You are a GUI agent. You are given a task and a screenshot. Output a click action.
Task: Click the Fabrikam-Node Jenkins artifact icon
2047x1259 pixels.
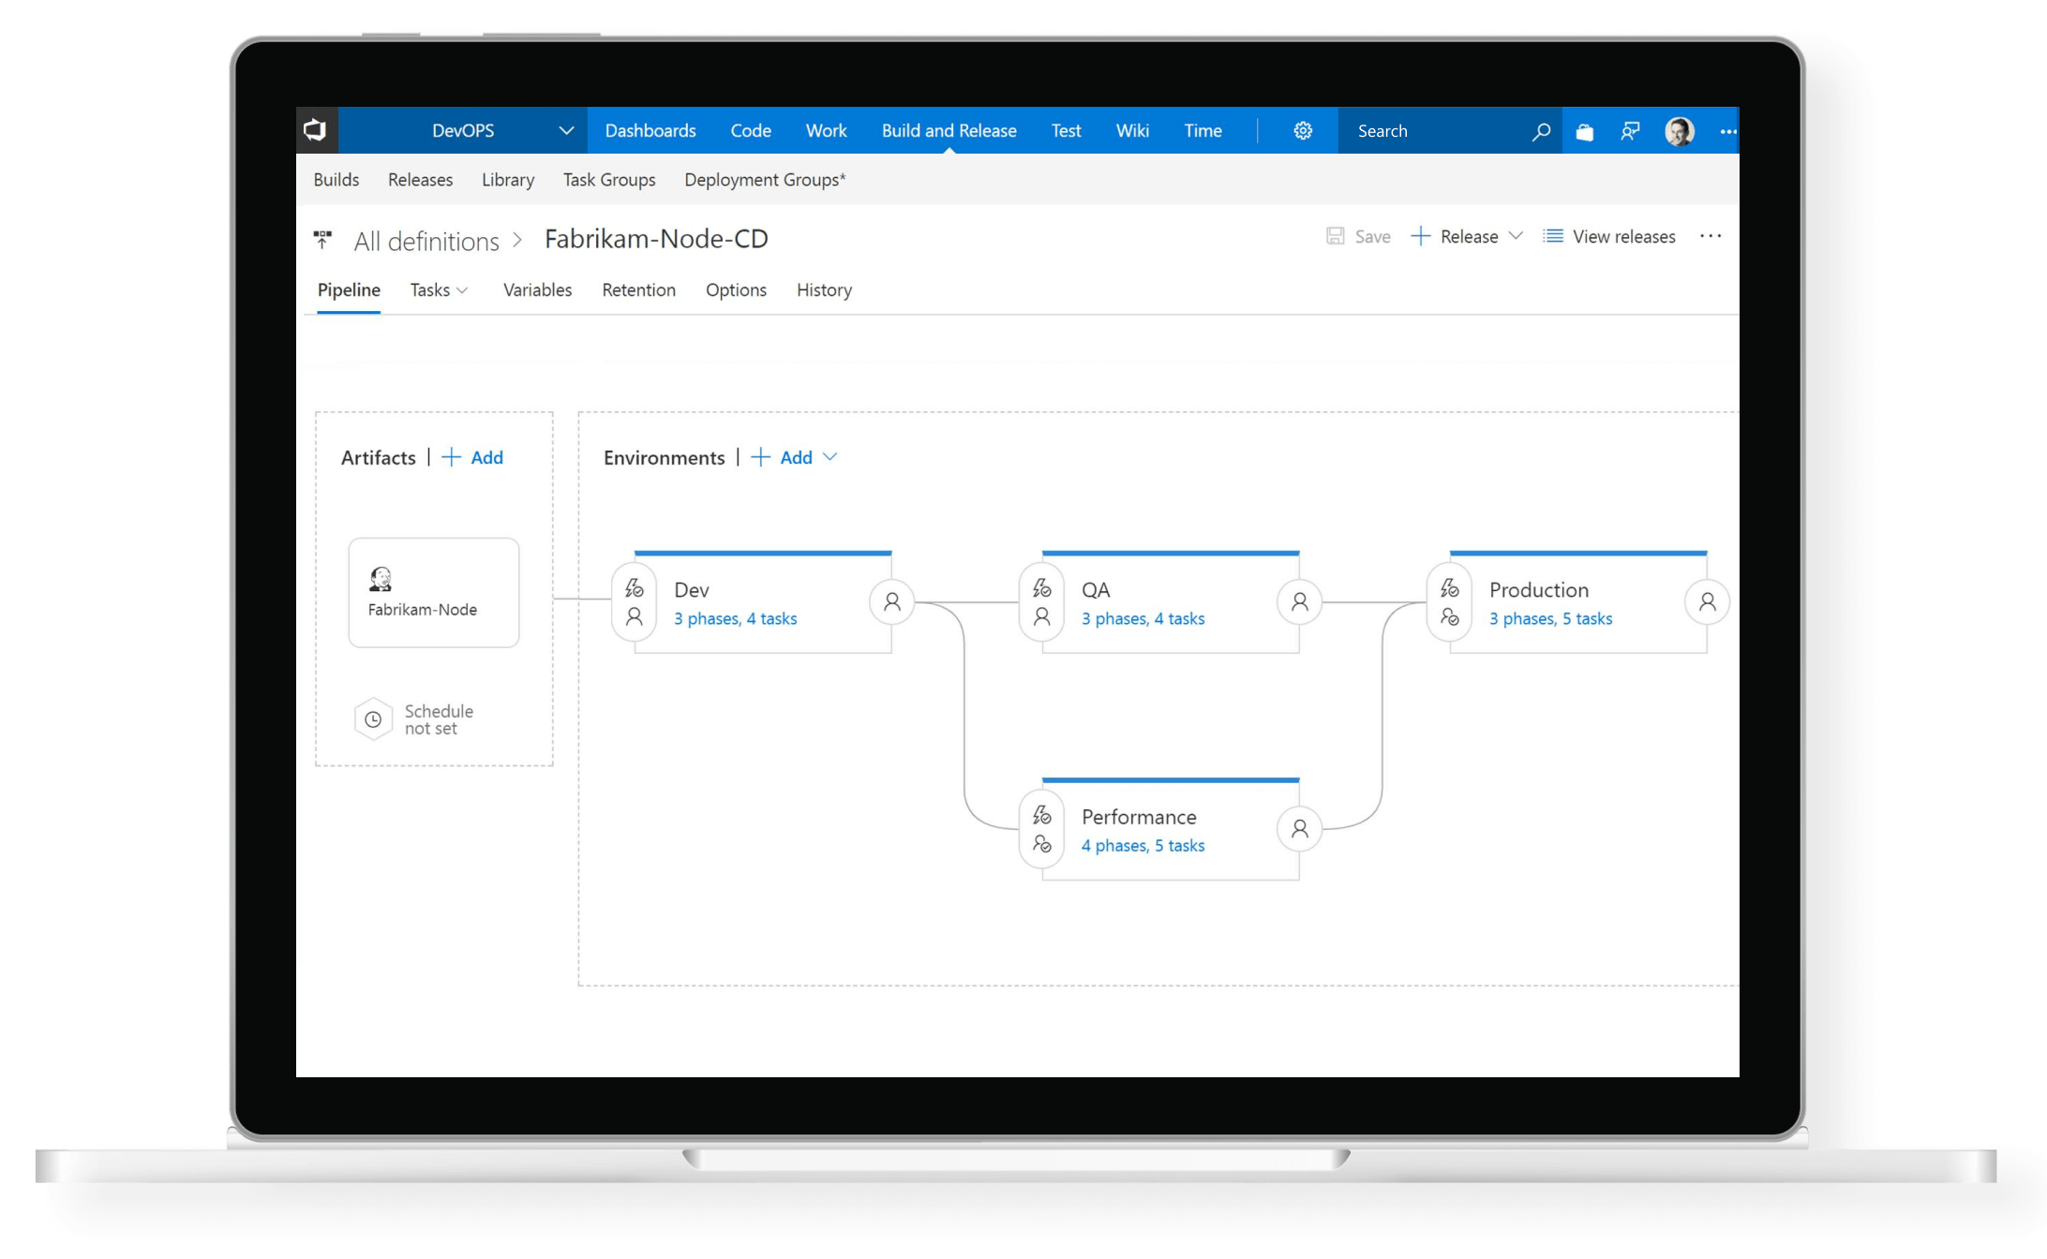click(x=380, y=579)
